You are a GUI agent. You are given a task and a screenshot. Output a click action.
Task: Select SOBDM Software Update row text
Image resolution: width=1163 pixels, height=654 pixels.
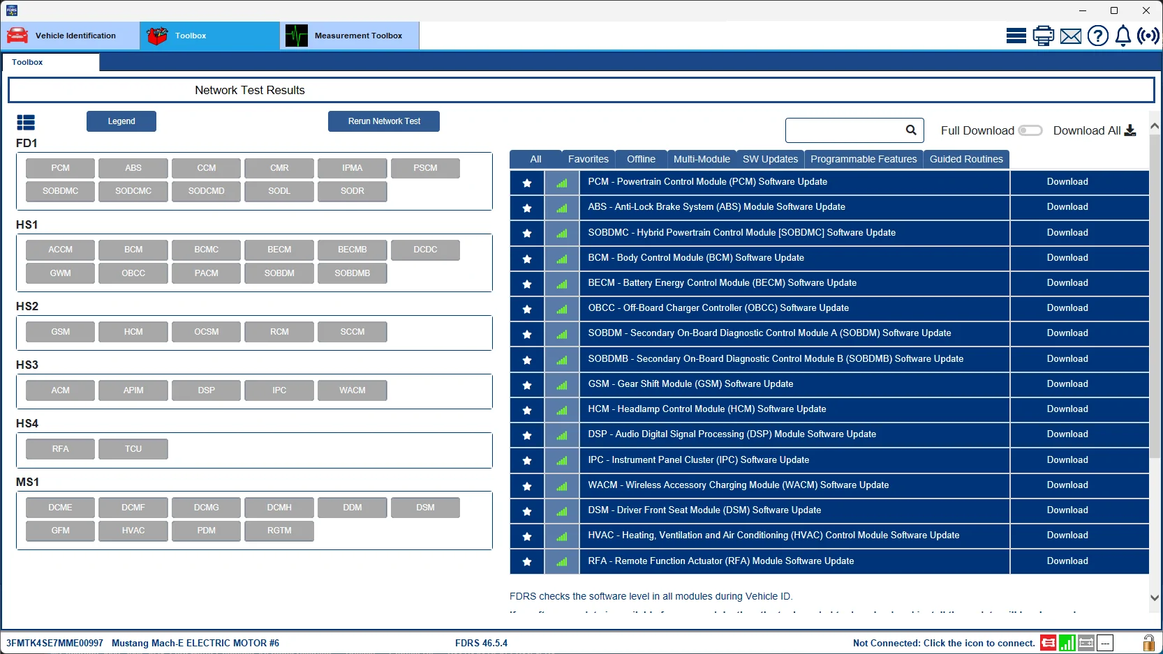[769, 333]
